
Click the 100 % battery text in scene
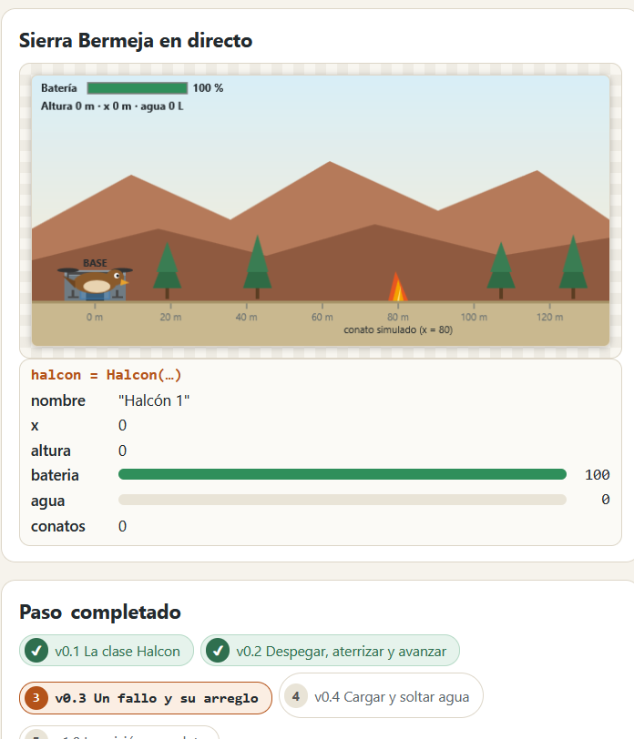[x=208, y=88]
